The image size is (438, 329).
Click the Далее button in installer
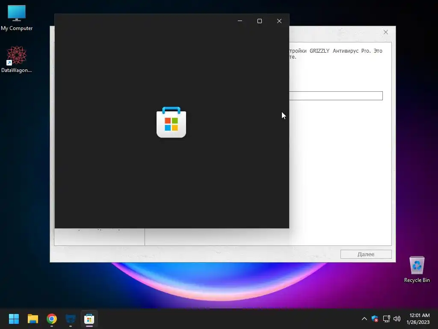click(x=366, y=254)
